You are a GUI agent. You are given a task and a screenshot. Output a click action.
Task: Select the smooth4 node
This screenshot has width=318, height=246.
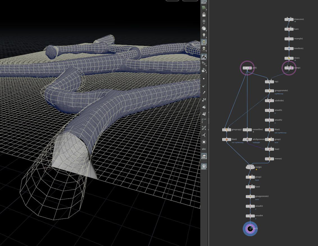[250, 216]
